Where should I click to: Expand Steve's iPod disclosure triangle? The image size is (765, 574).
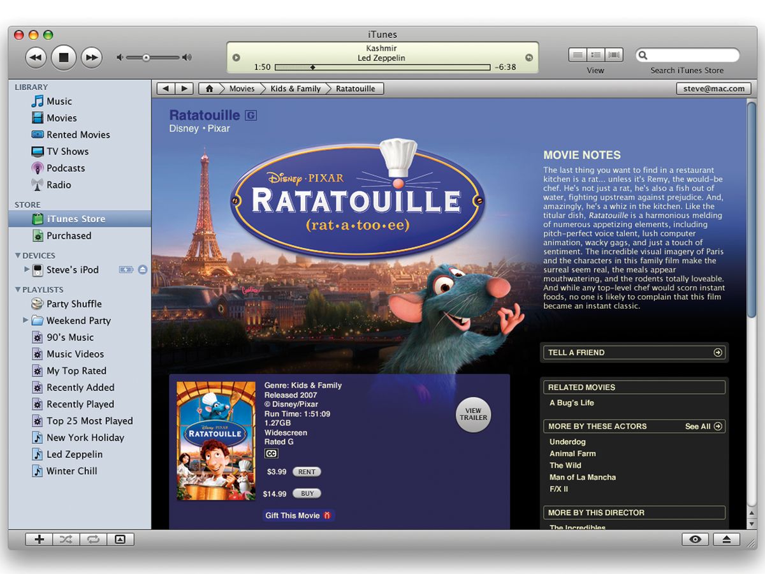point(27,270)
